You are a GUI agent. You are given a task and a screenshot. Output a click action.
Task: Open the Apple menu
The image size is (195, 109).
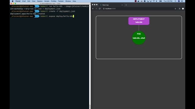point(12,1)
